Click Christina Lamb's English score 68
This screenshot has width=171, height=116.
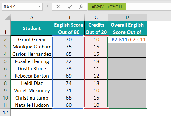click(x=69, y=98)
